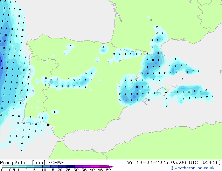Click the '50' legend scale label
This screenshot has width=222, height=171.
pyautogui.click(x=108, y=170)
